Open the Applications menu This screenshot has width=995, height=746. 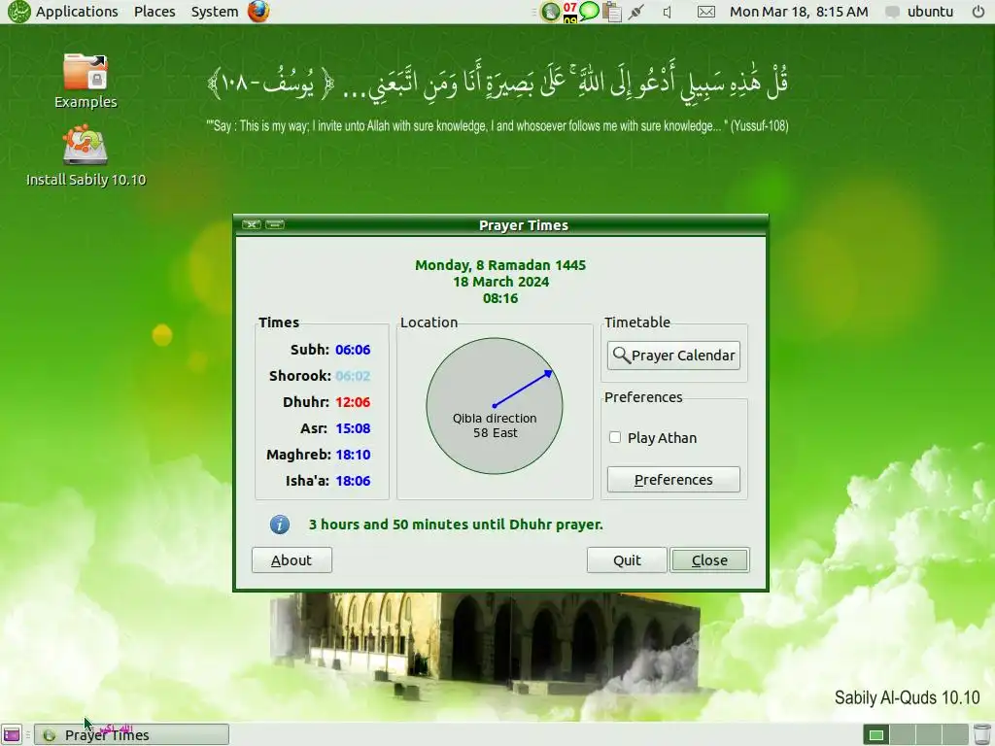[x=77, y=12]
